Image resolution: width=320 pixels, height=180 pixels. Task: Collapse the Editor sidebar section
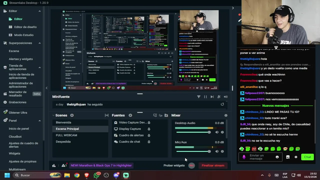tap(39, 11)
